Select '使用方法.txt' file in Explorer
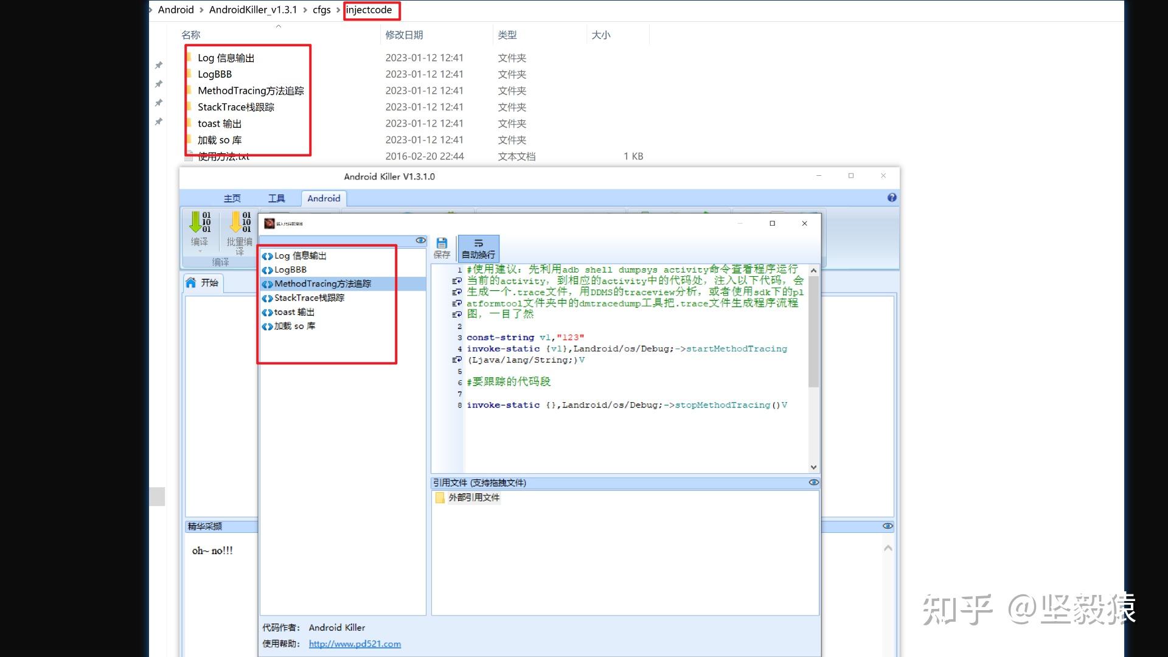 223,156
